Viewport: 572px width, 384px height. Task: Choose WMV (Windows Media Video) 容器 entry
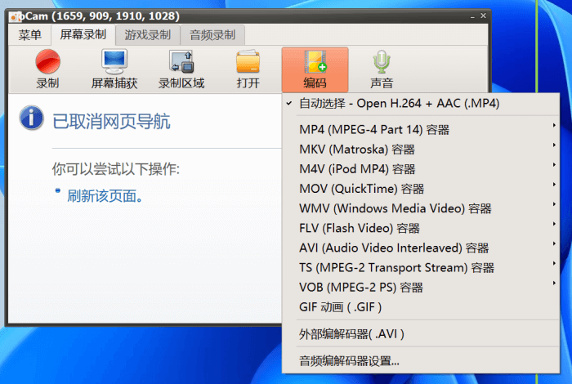421,208
